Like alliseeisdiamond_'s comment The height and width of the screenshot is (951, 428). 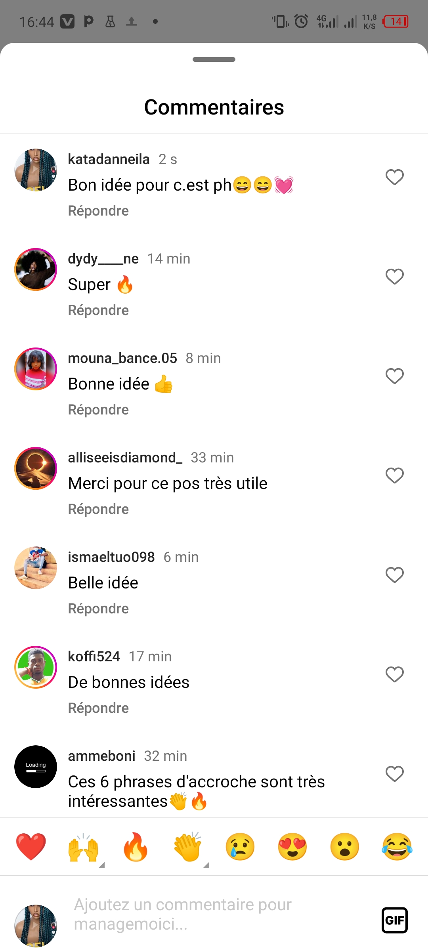395,475
